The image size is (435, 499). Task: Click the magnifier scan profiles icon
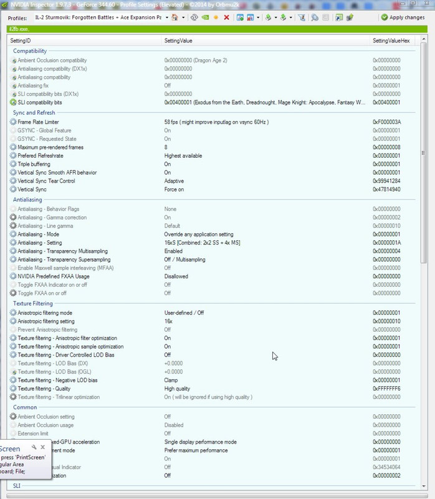click(x=315, y=17)
